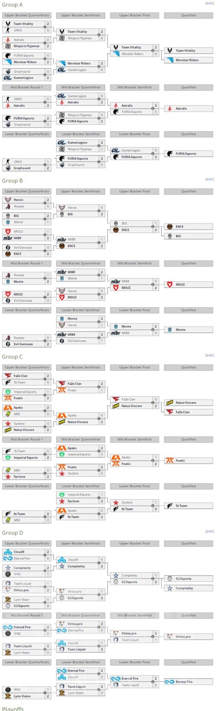218x711 pixels.
Task: Click the edit link for Group A
Action: pyautogui.click(x=209, y=3)
